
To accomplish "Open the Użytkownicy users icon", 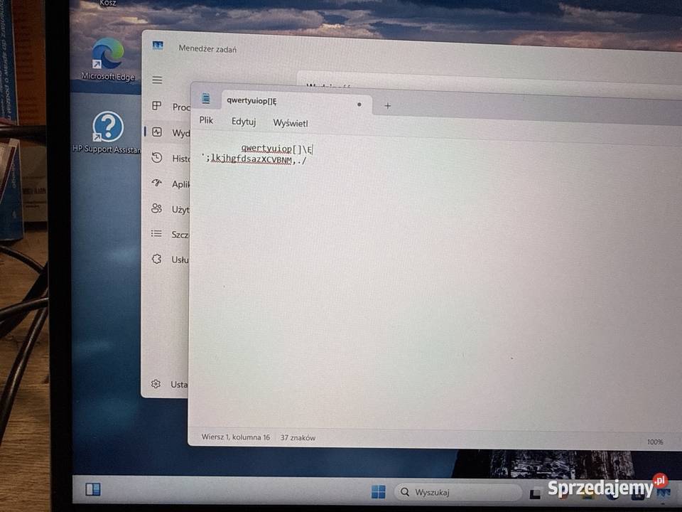I will pyautogui.click(x=157, y=209).
